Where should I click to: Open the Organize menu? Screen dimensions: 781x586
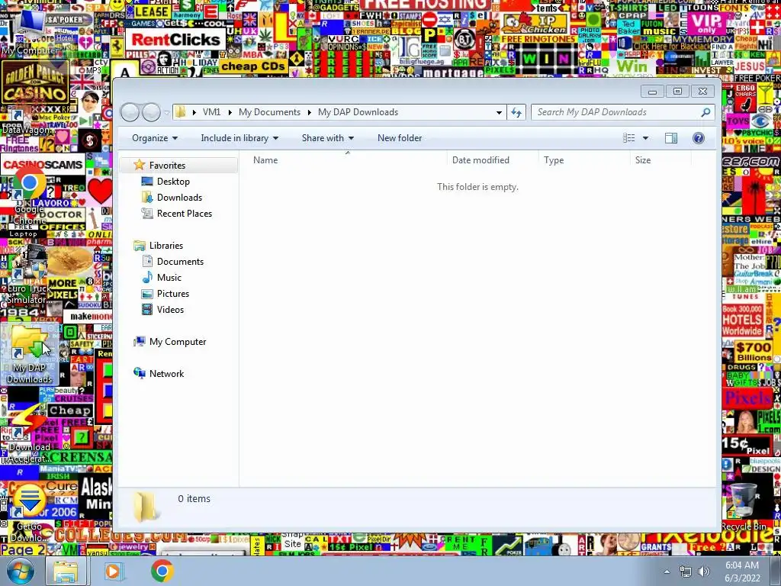154,138
